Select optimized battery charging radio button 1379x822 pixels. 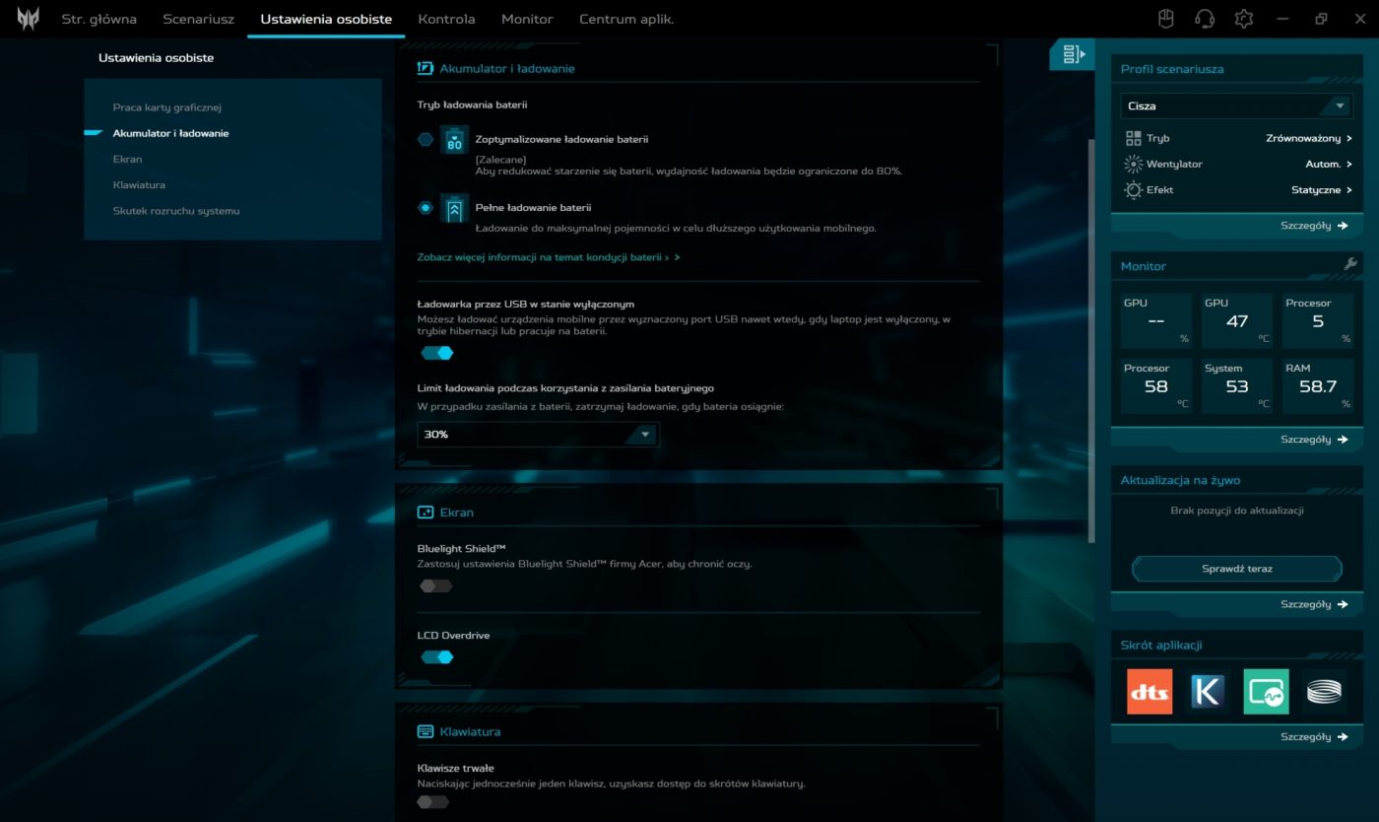[426, 140]
